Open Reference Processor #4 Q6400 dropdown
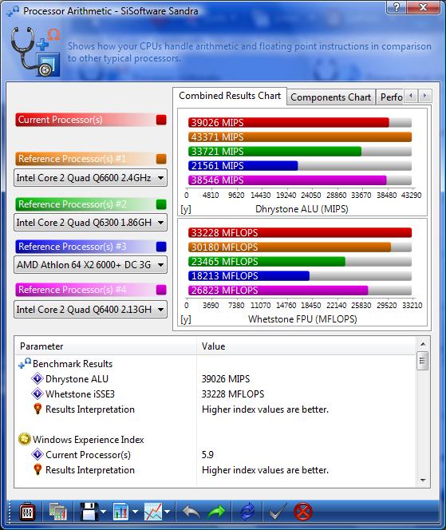Image resolution: width=446 pixels, height=530 pixels. point(90,309)
